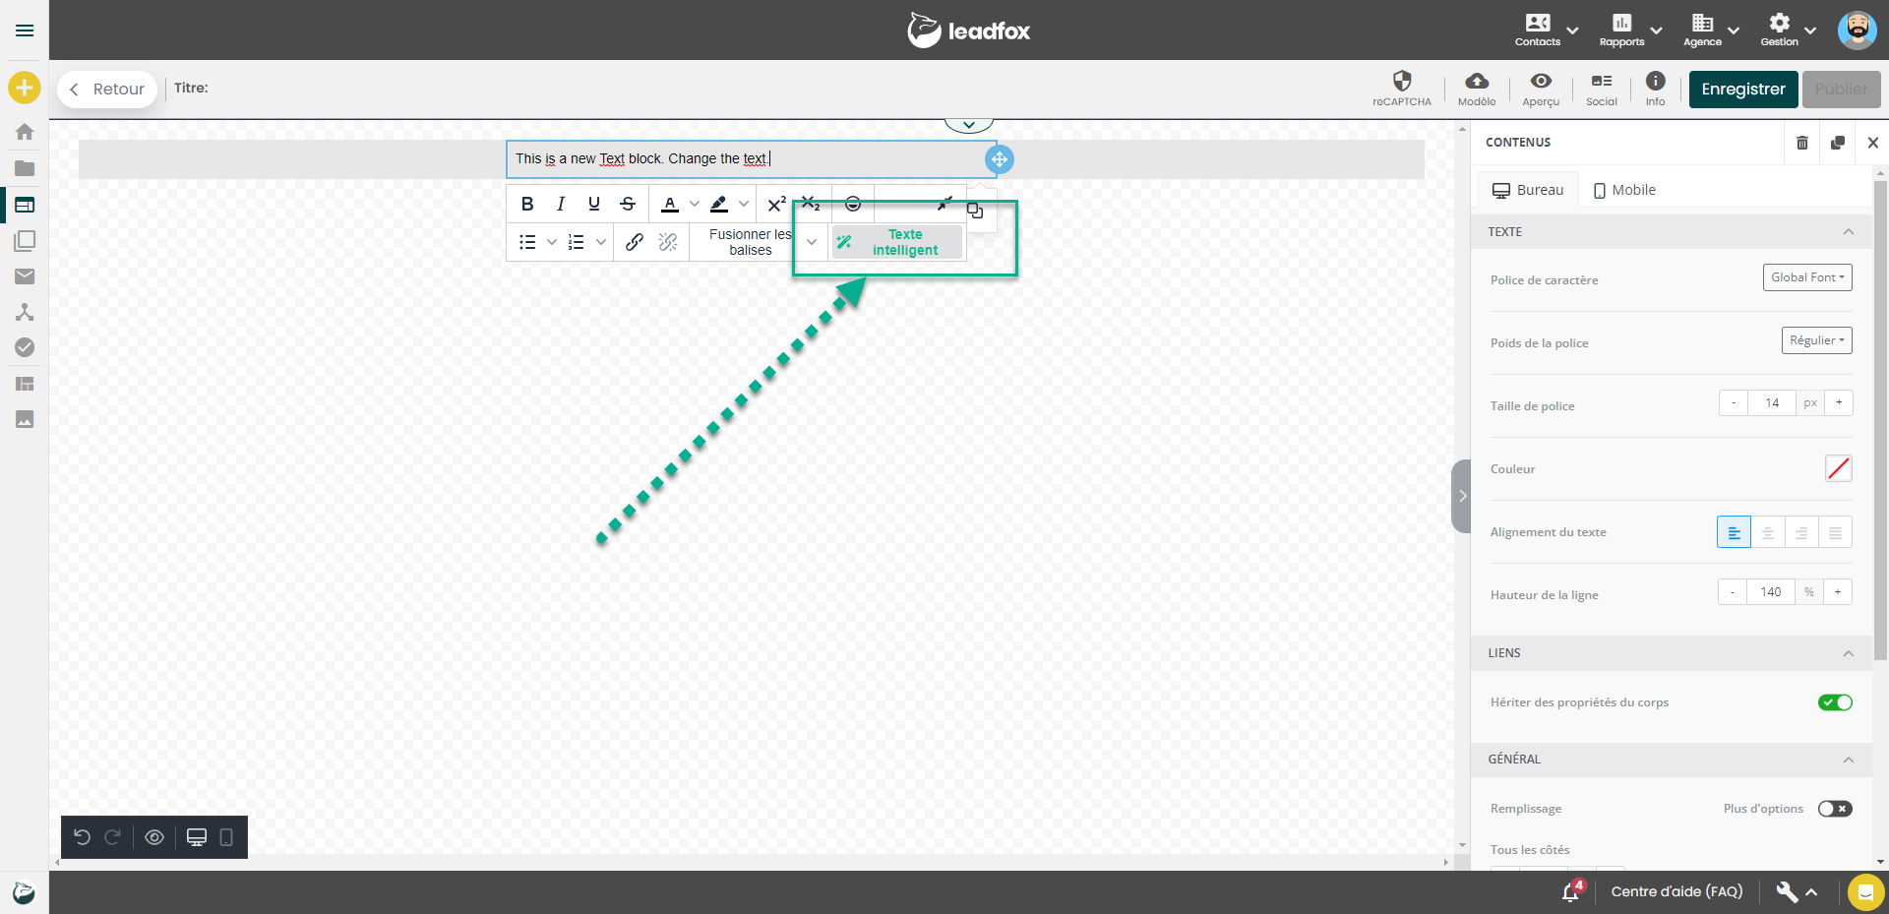Open Centre d'aide (FAQ) link
This screenshot has height=914, width=1889.
[1676, 891]
